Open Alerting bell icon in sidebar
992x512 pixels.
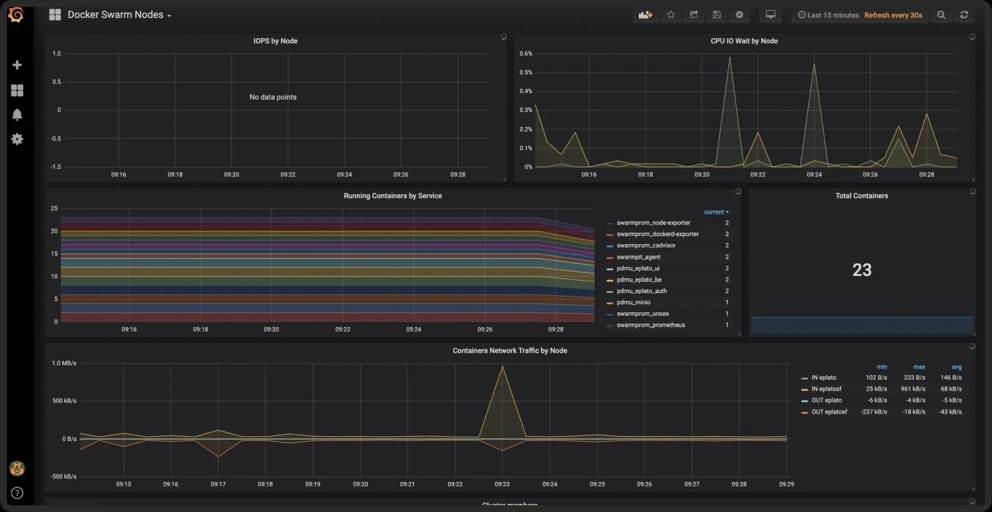tap(17, 115)
